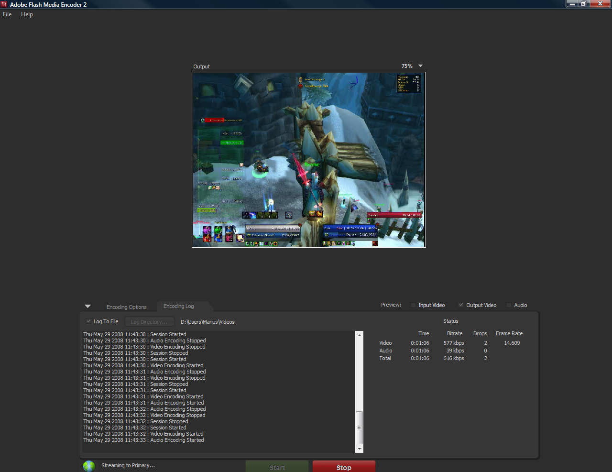Click the Adobe Flash Media Encoder title icon
This screenshot has width=612, height=472.
tap(4, 4)
